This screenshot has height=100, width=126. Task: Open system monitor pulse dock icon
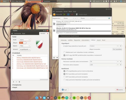point(67,98)
